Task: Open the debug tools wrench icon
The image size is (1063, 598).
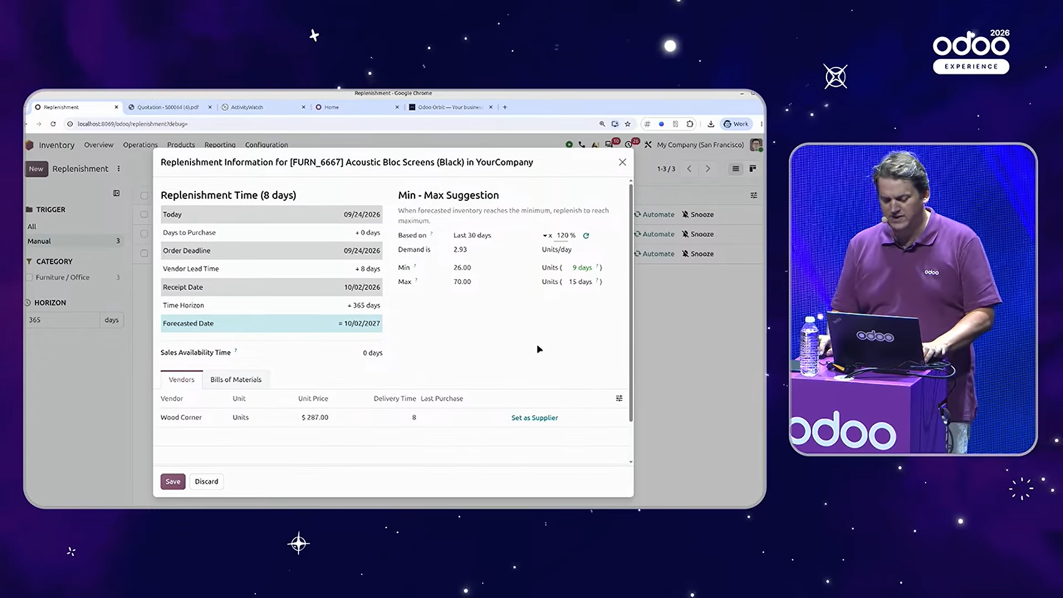Action: [x=648, y=145]
